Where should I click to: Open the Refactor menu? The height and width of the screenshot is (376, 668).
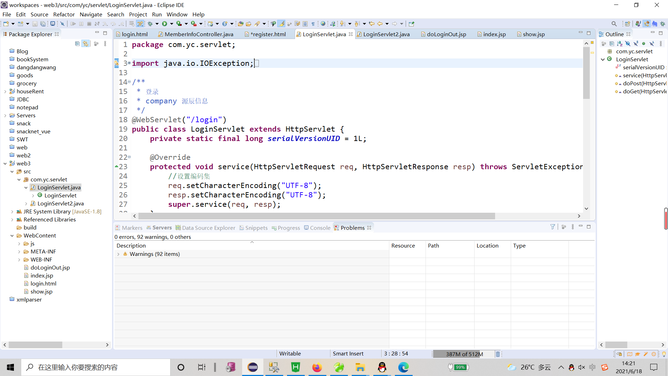click(64, 14)
